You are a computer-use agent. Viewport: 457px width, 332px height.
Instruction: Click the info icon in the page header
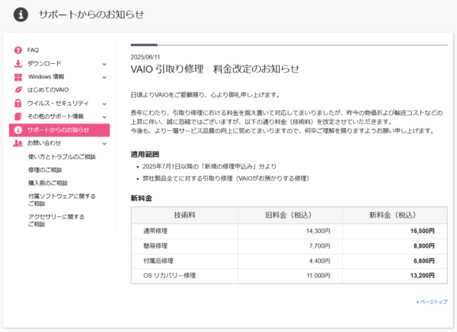click(x=21, y=14)
